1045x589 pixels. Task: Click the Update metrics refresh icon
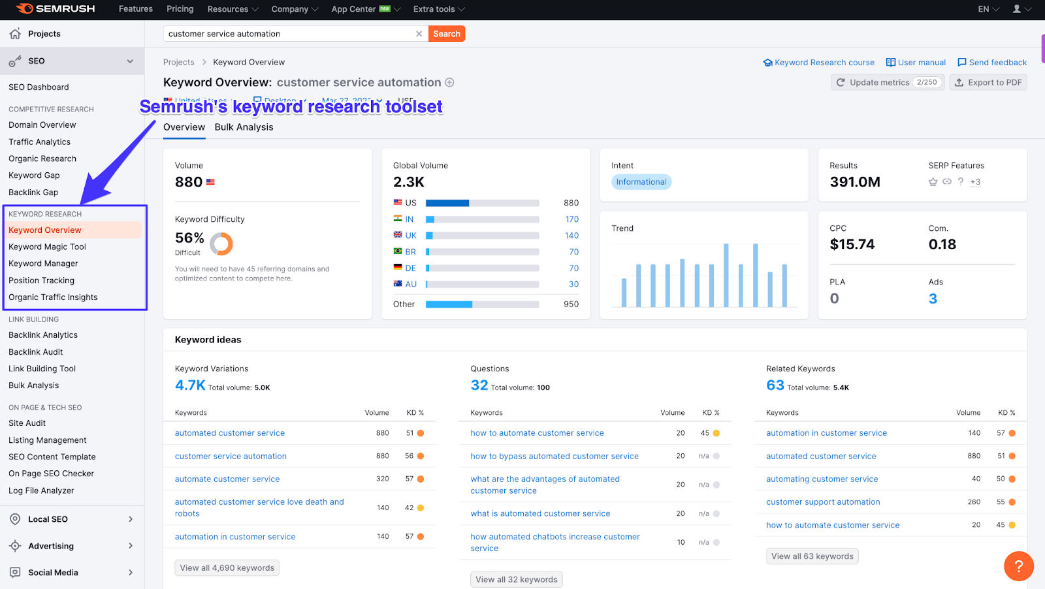(841, 83)
